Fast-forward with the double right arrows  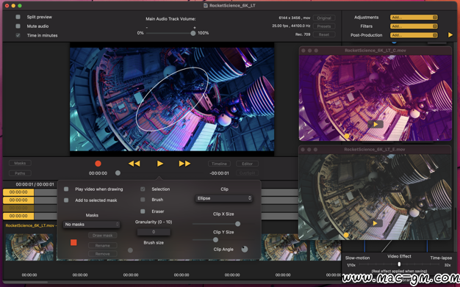point(184,164)
